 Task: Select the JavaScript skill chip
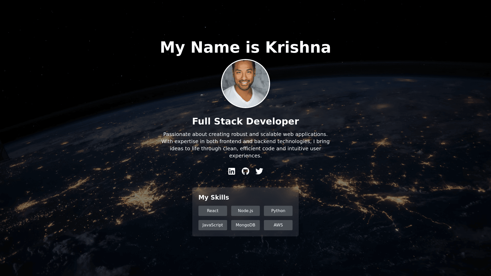pos(213,225)
